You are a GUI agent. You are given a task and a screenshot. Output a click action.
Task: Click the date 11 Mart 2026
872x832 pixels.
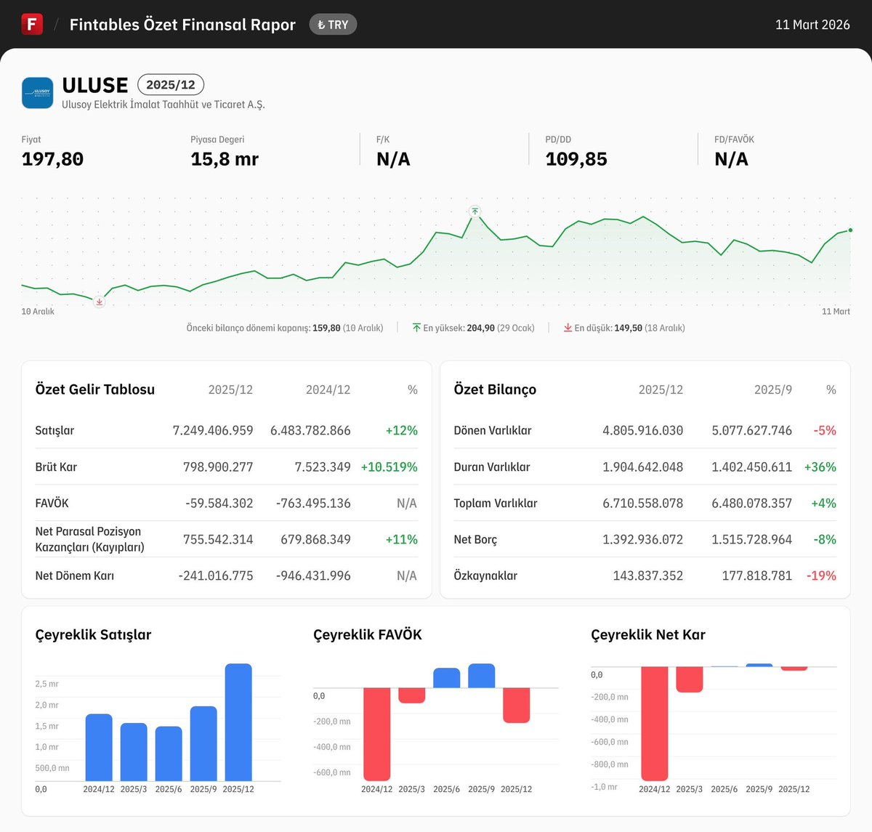[x=812, y=25]
